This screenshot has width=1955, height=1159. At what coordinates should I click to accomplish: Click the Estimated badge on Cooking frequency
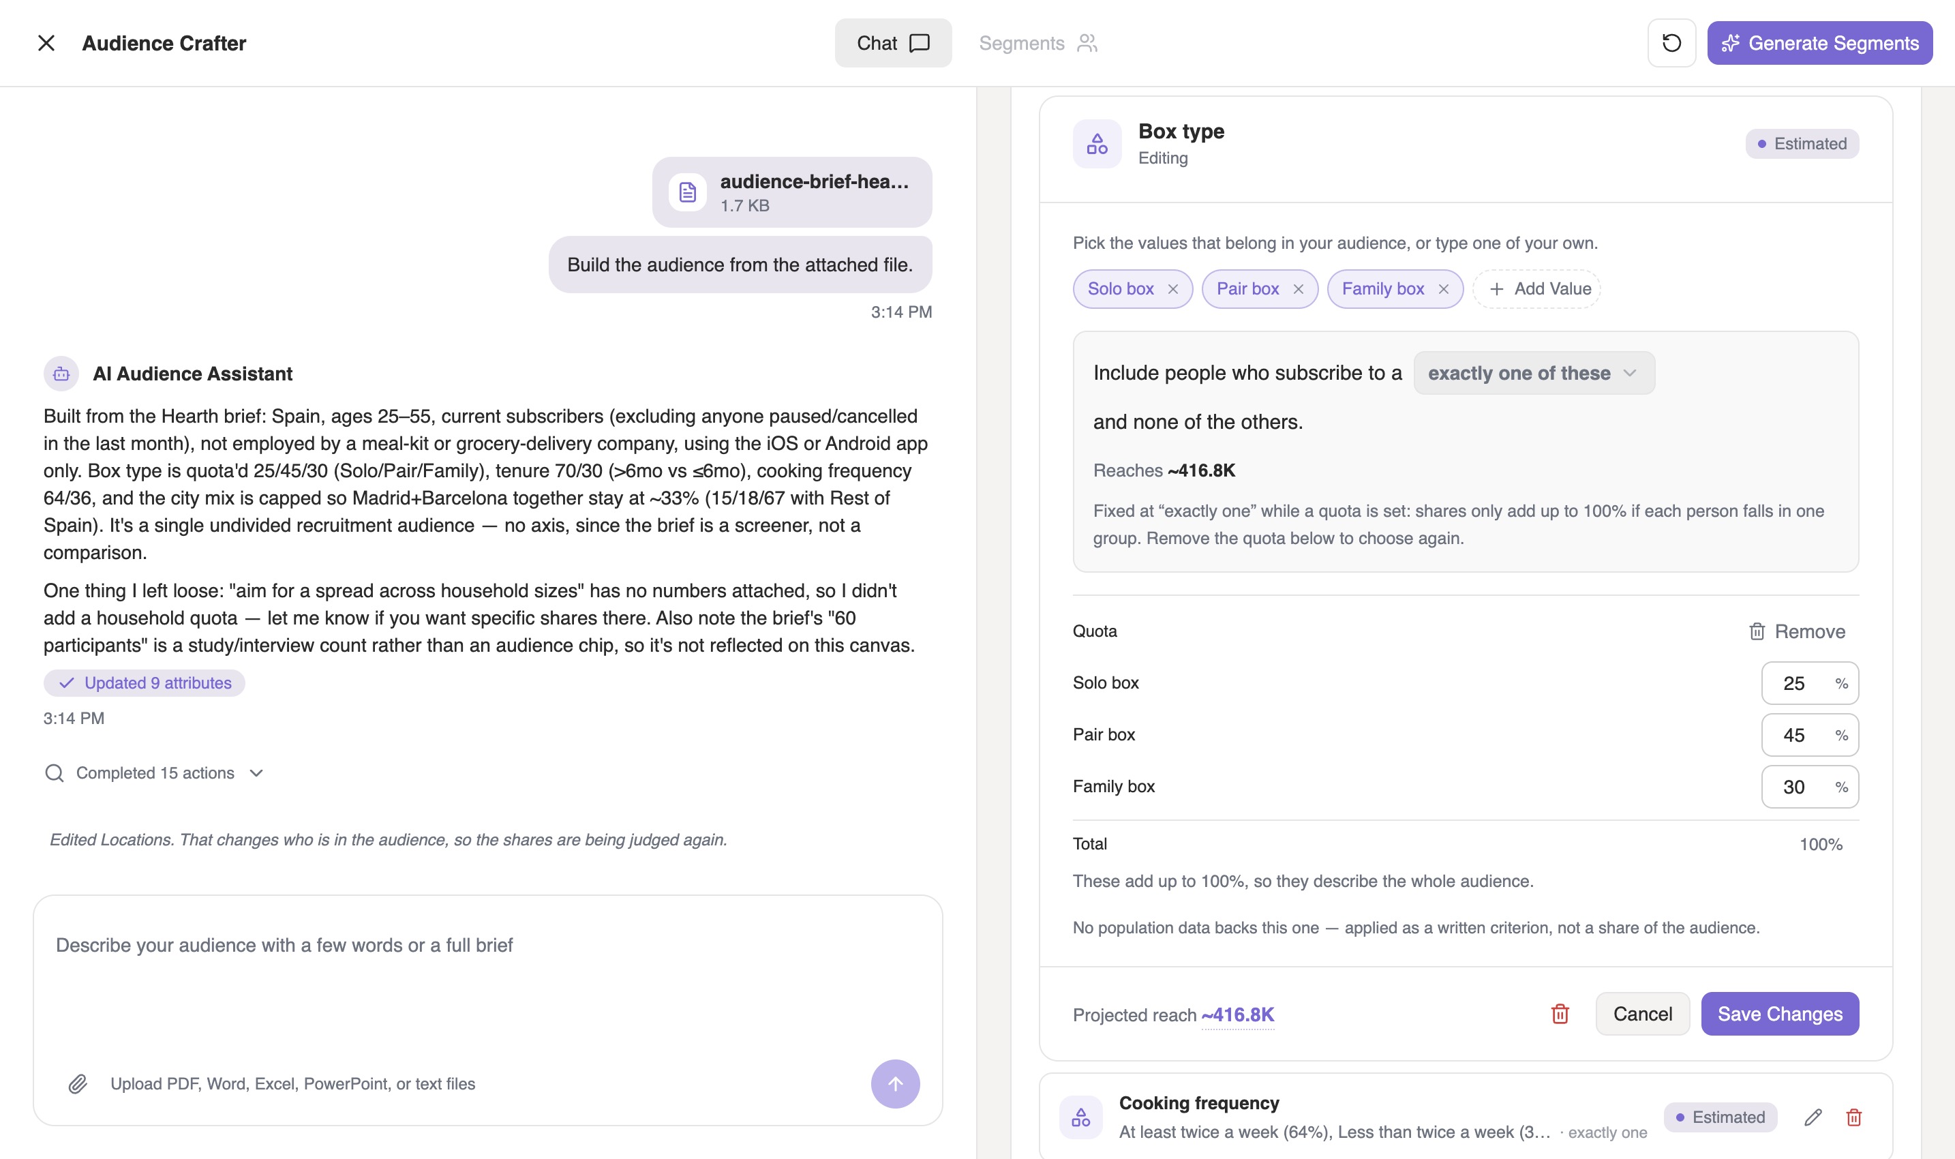click(1720, 1117)
